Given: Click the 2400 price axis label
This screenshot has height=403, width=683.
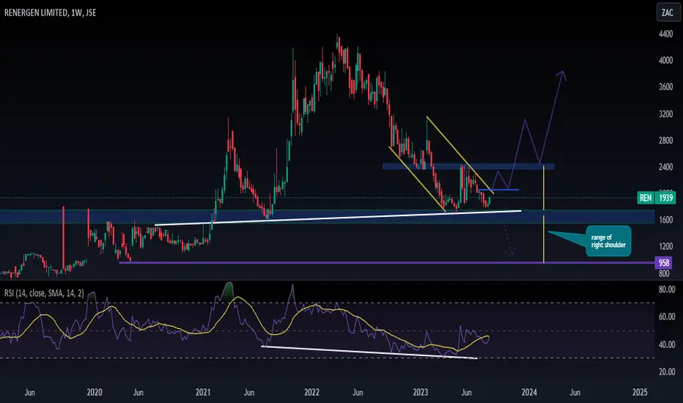Looking at the screenshot, I should click(665, 167).
